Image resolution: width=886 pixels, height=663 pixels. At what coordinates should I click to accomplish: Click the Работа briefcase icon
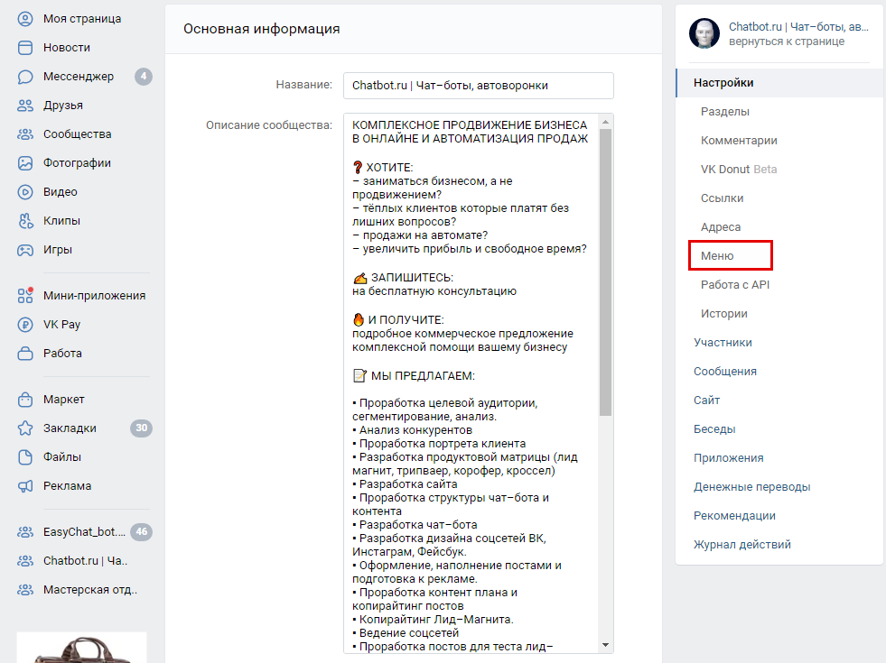25,354
